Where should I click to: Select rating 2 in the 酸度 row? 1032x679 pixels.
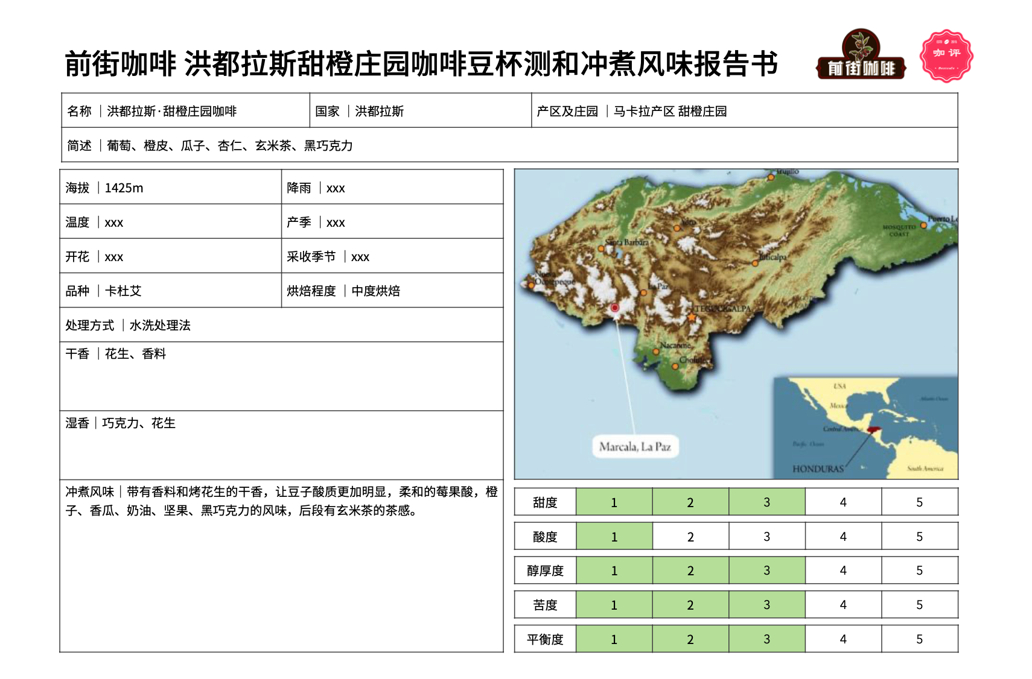click(690, 537)
